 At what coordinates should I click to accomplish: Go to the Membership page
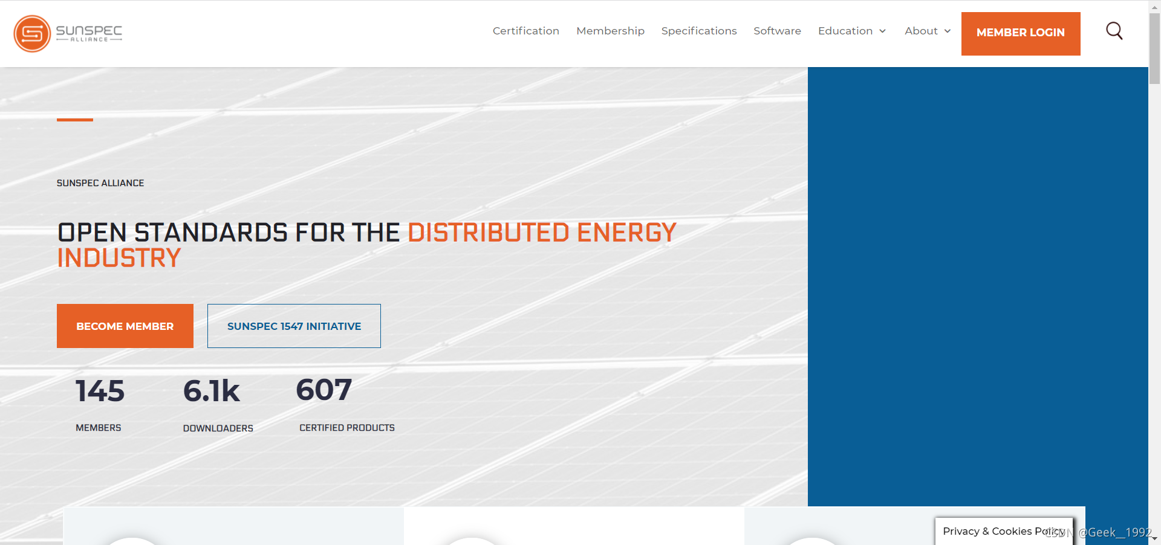click(610, 31)
